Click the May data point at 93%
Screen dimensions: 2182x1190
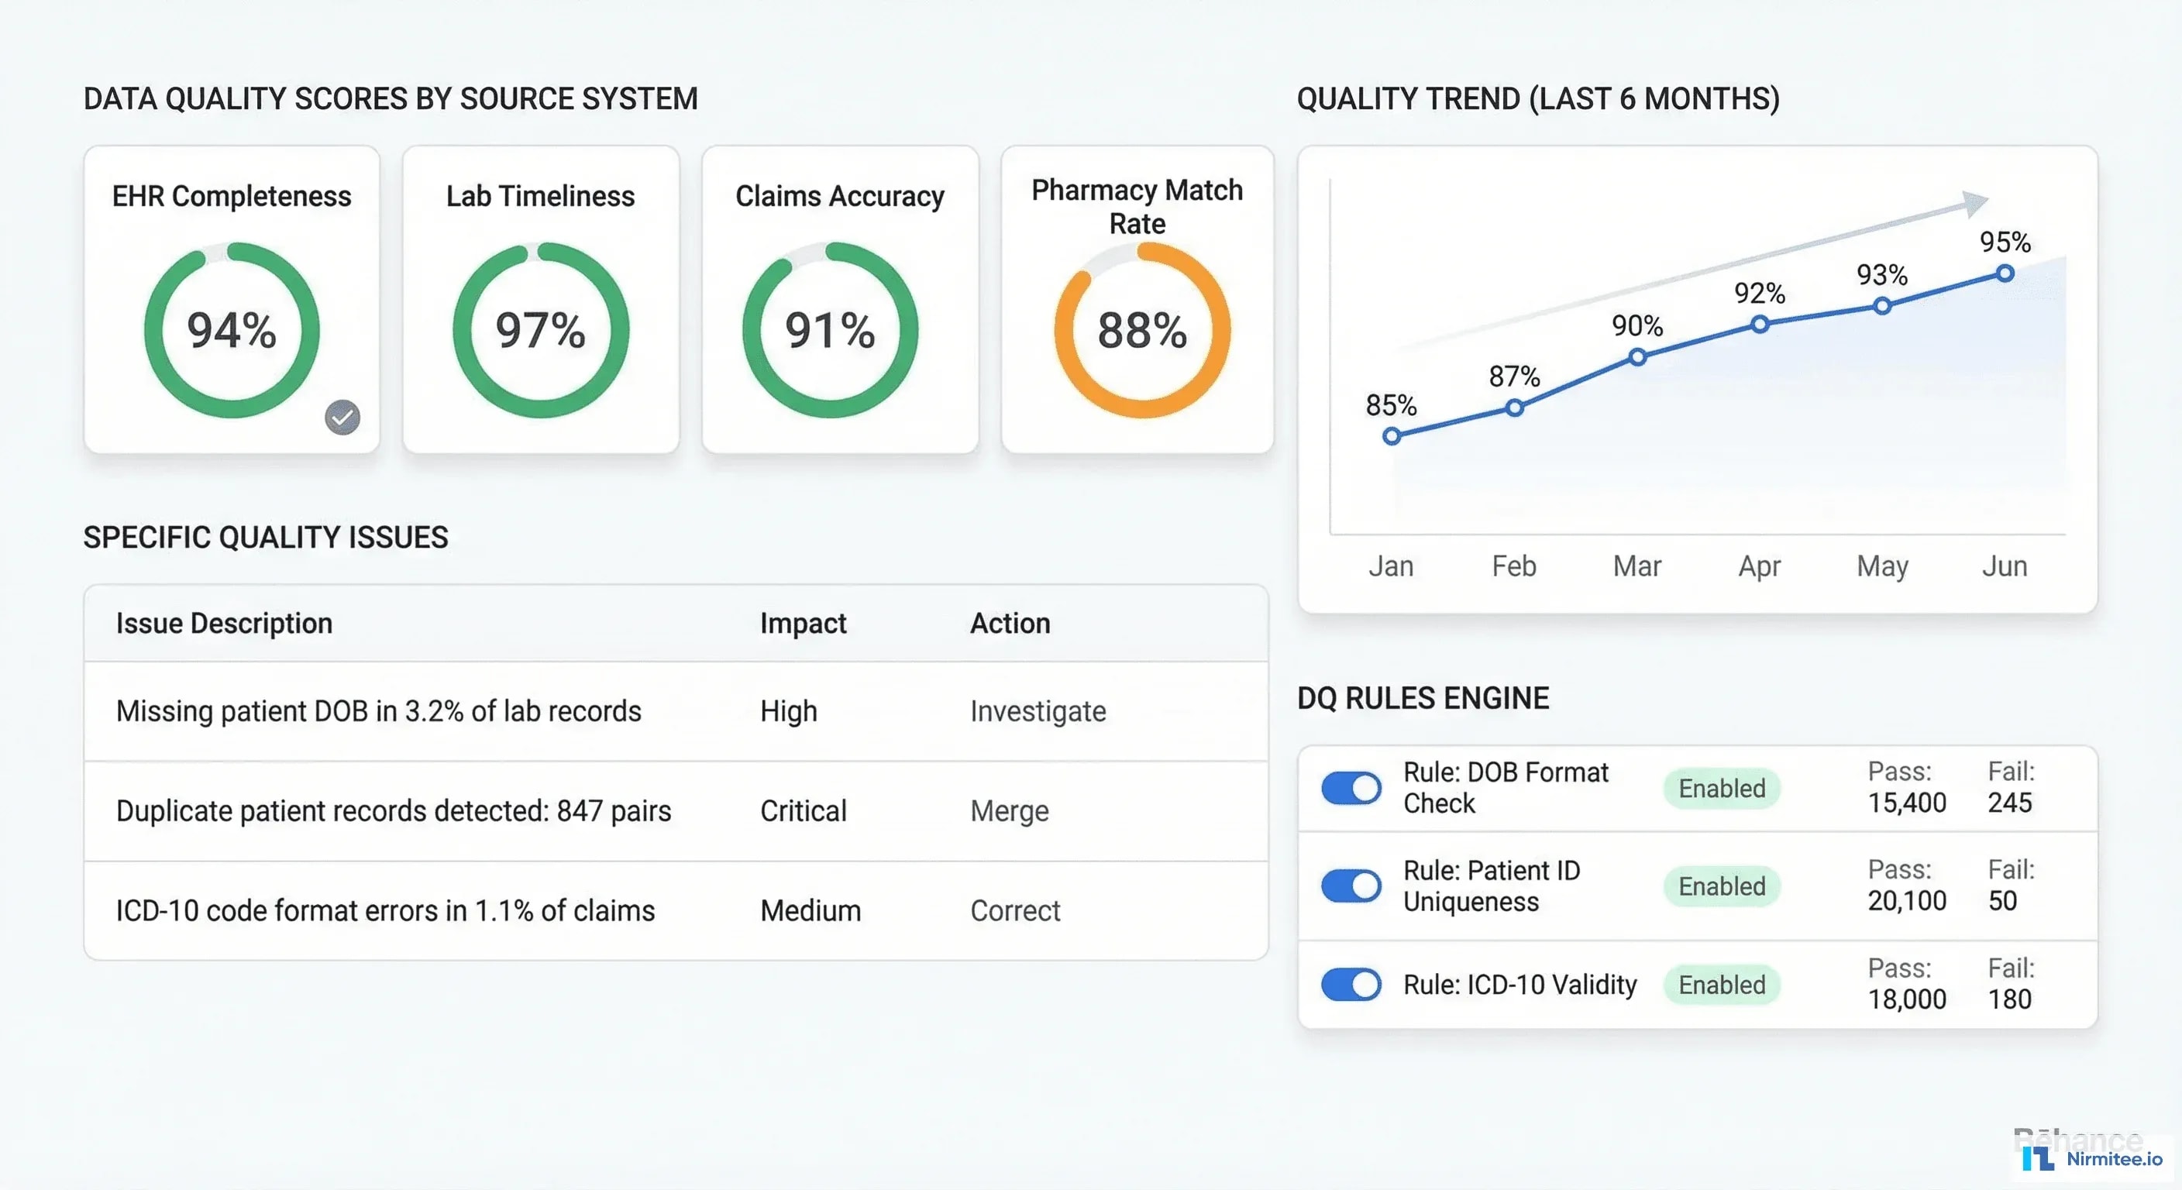click(x=1882, y=306)
